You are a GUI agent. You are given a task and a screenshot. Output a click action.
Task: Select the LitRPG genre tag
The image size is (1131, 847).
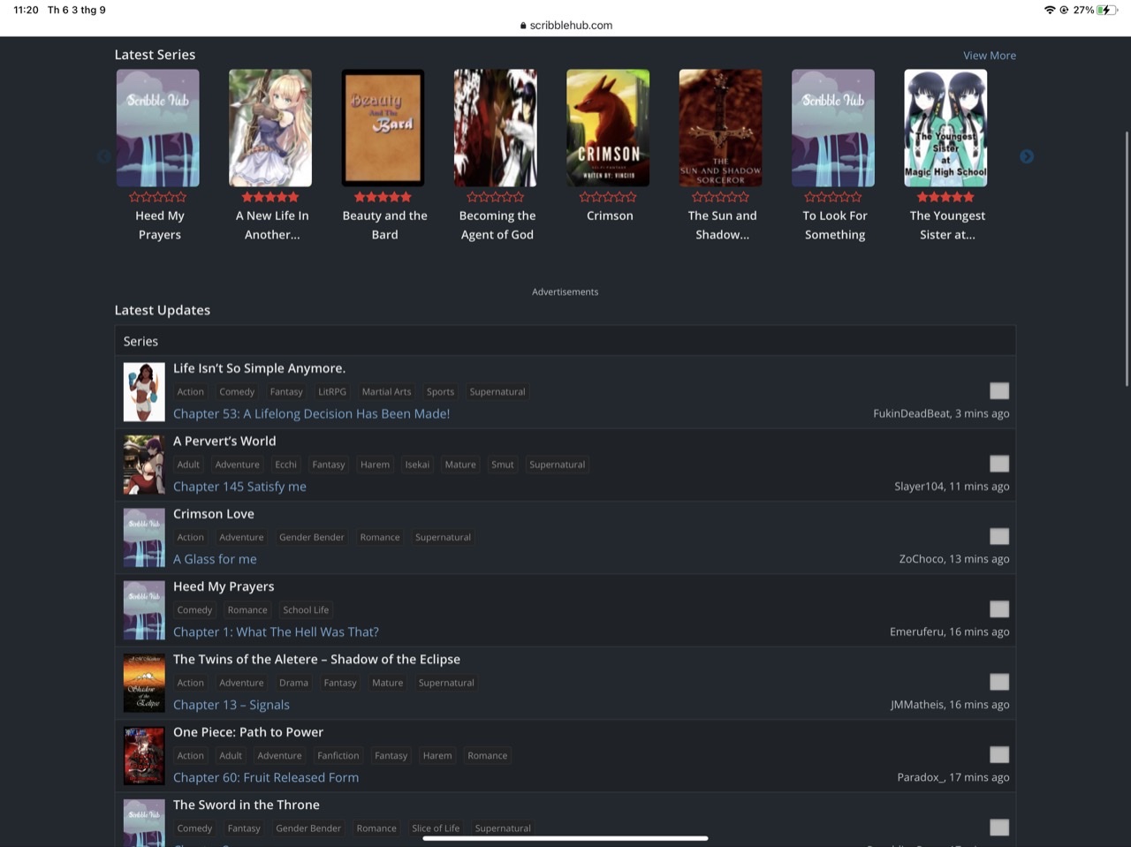coord(332,392)
